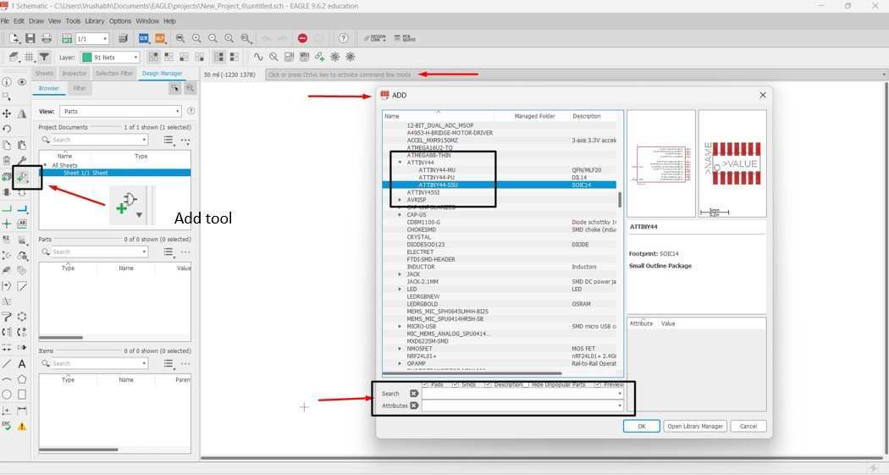Select the CRYSTAL part row
Viewport: 889px width, 475px height.
click(x=500, y=237)
